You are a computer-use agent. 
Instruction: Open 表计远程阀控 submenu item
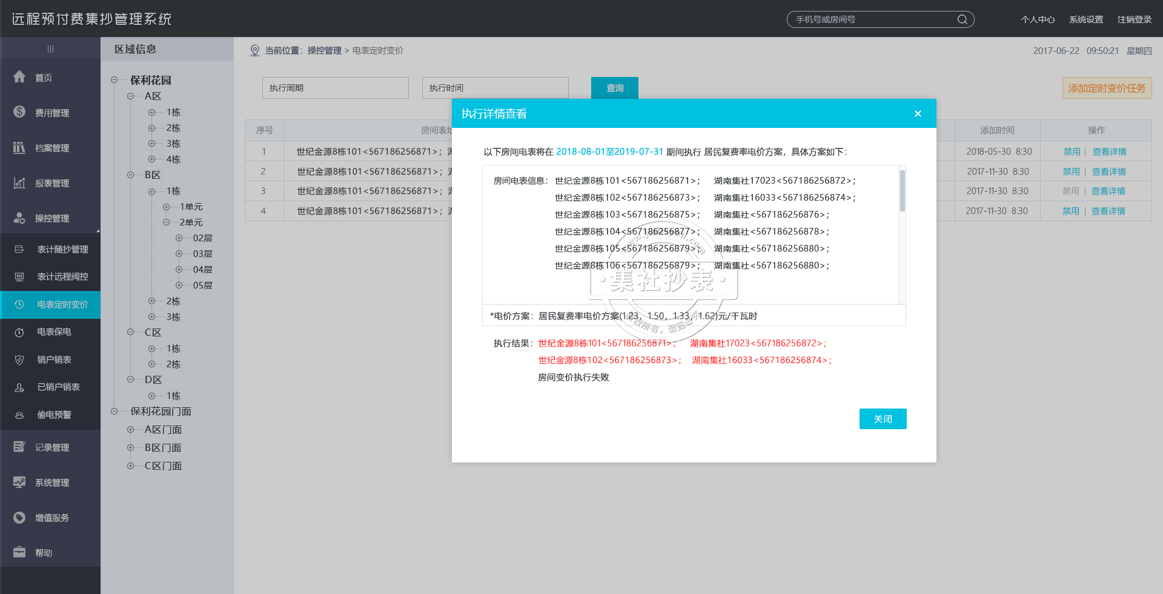tap(62, 276)
